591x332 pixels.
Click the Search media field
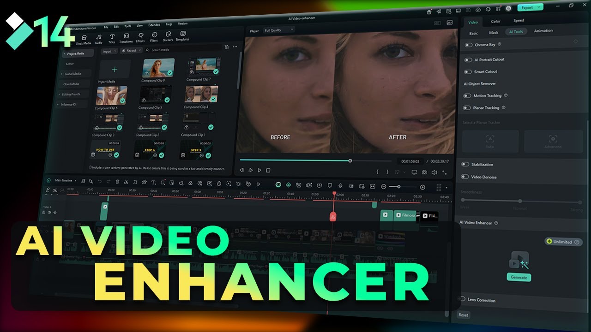pos(182,49)
